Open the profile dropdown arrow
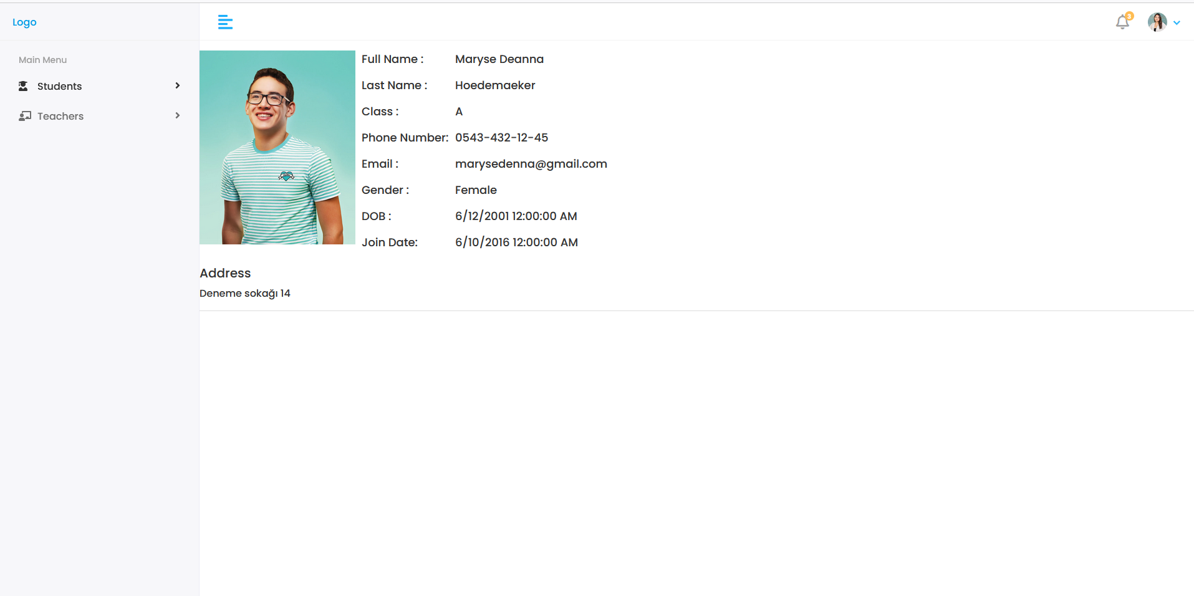This screenshot has width=1194, height=596. pos(1178,22)
